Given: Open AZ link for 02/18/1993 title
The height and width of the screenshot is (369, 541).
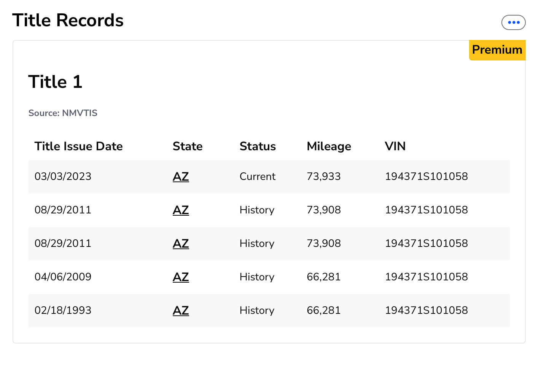Looking at the screenshot, I should [181, 310].
